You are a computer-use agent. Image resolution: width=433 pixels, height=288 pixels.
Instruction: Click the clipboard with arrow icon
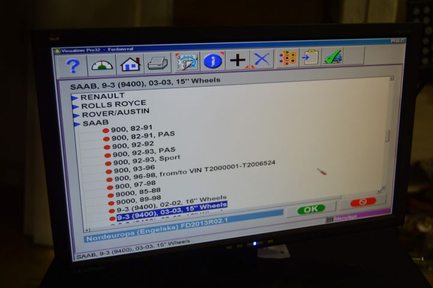(311, 57)
